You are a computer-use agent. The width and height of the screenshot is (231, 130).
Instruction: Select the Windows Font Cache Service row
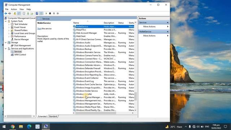pos(104,84)
